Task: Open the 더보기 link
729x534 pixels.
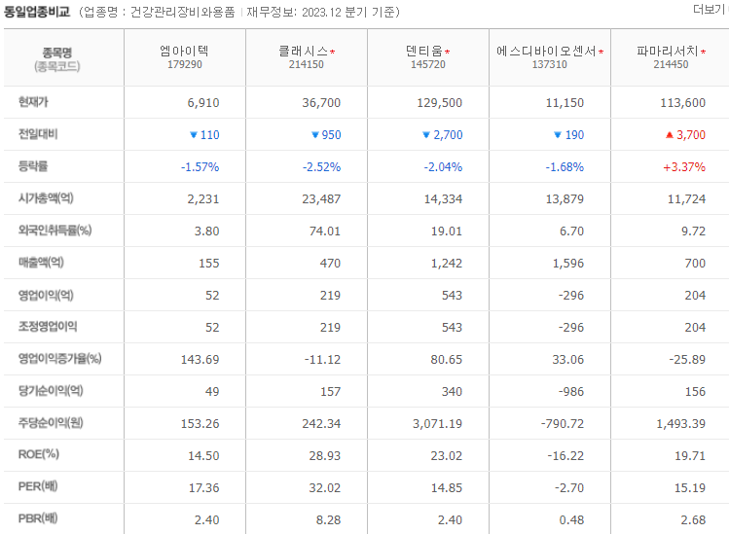Action: click(x=710, y=10)
